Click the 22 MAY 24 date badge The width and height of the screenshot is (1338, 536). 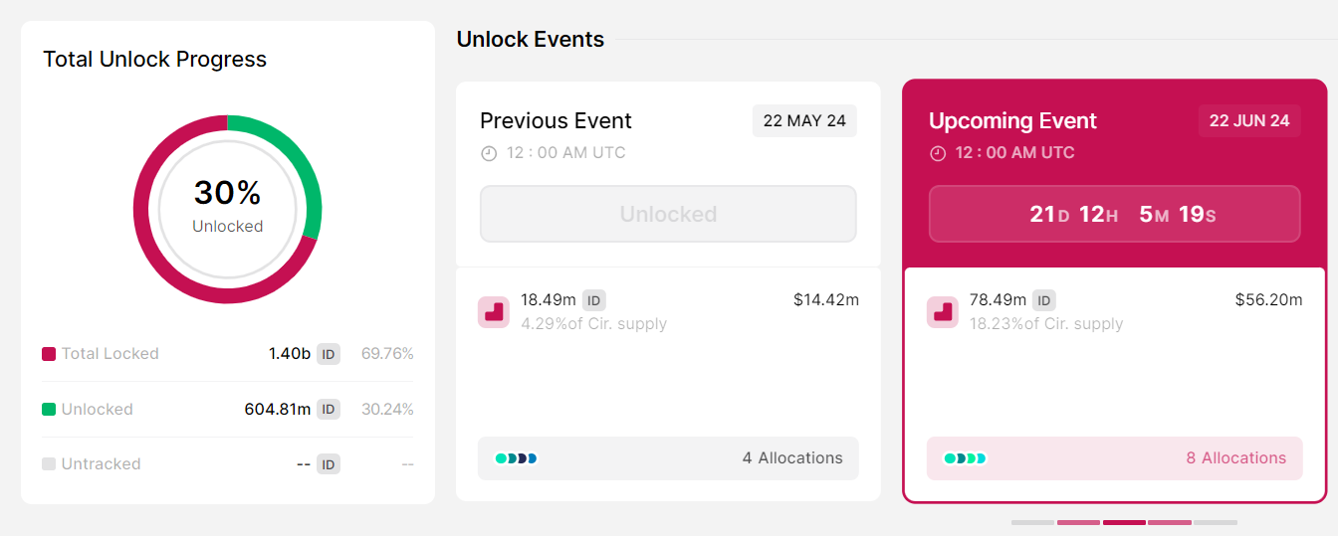tap(804, 120)
